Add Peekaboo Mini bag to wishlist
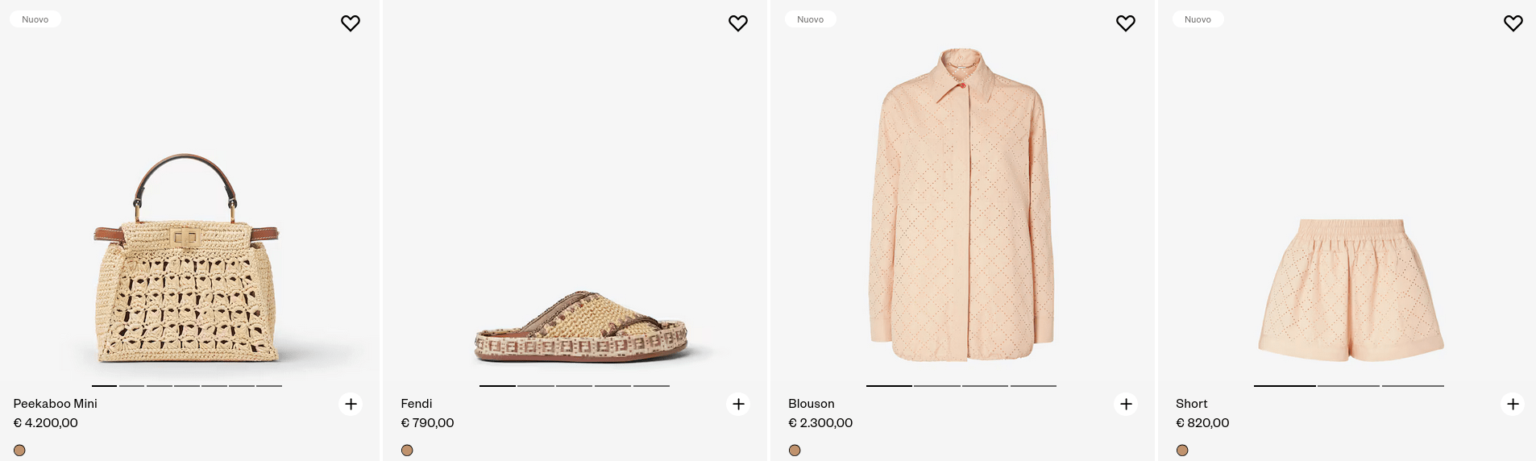This screenshot has height=461, width=1536. coord(351,23)
